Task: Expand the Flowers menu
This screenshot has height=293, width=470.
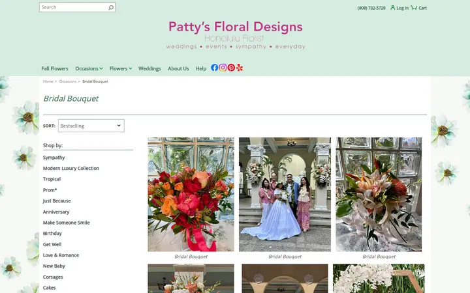Action: (x=121, y=68)
